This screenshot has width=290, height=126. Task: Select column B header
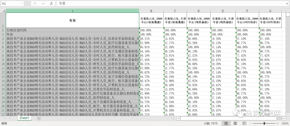pyautogui.click(x=151, y=11)
